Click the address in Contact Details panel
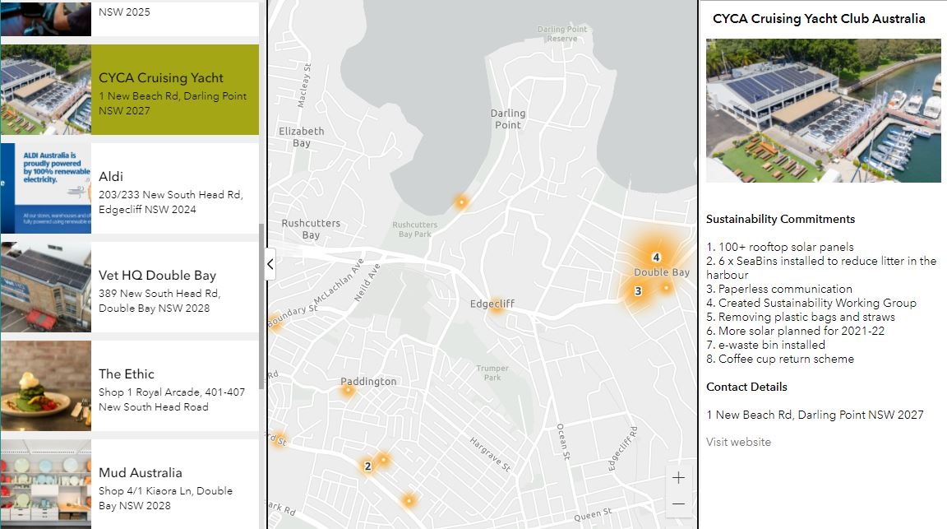Image resolution: width=947 pixels, height=529 pixels. pyautogui.click(x=815, y=415)
